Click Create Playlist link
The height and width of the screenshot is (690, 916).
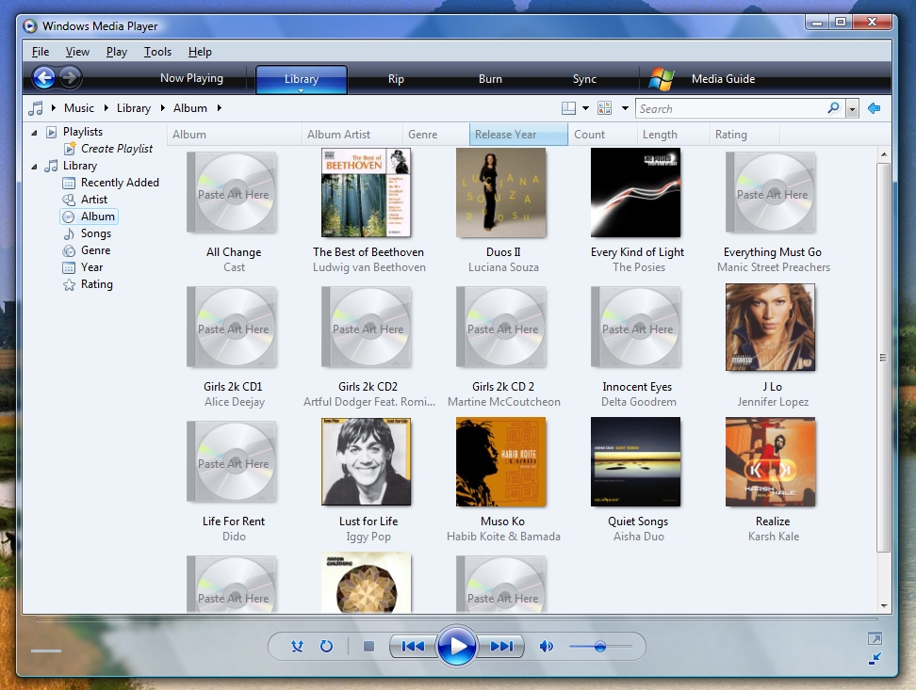pyautogui.click(x=116, y=149)
